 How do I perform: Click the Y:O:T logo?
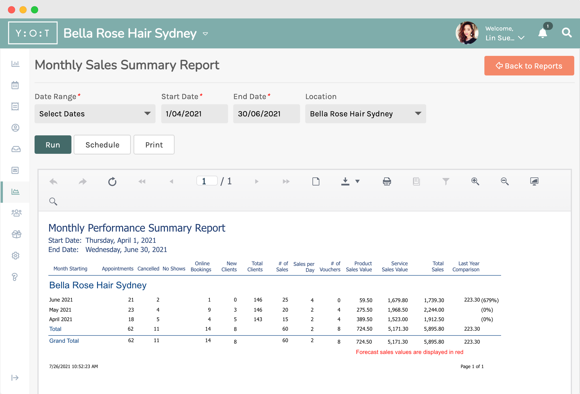pos(33,33)
